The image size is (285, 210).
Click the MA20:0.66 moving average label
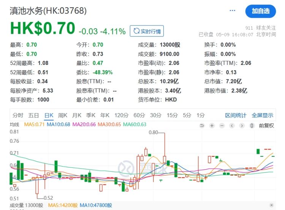(x=84, y=125)
